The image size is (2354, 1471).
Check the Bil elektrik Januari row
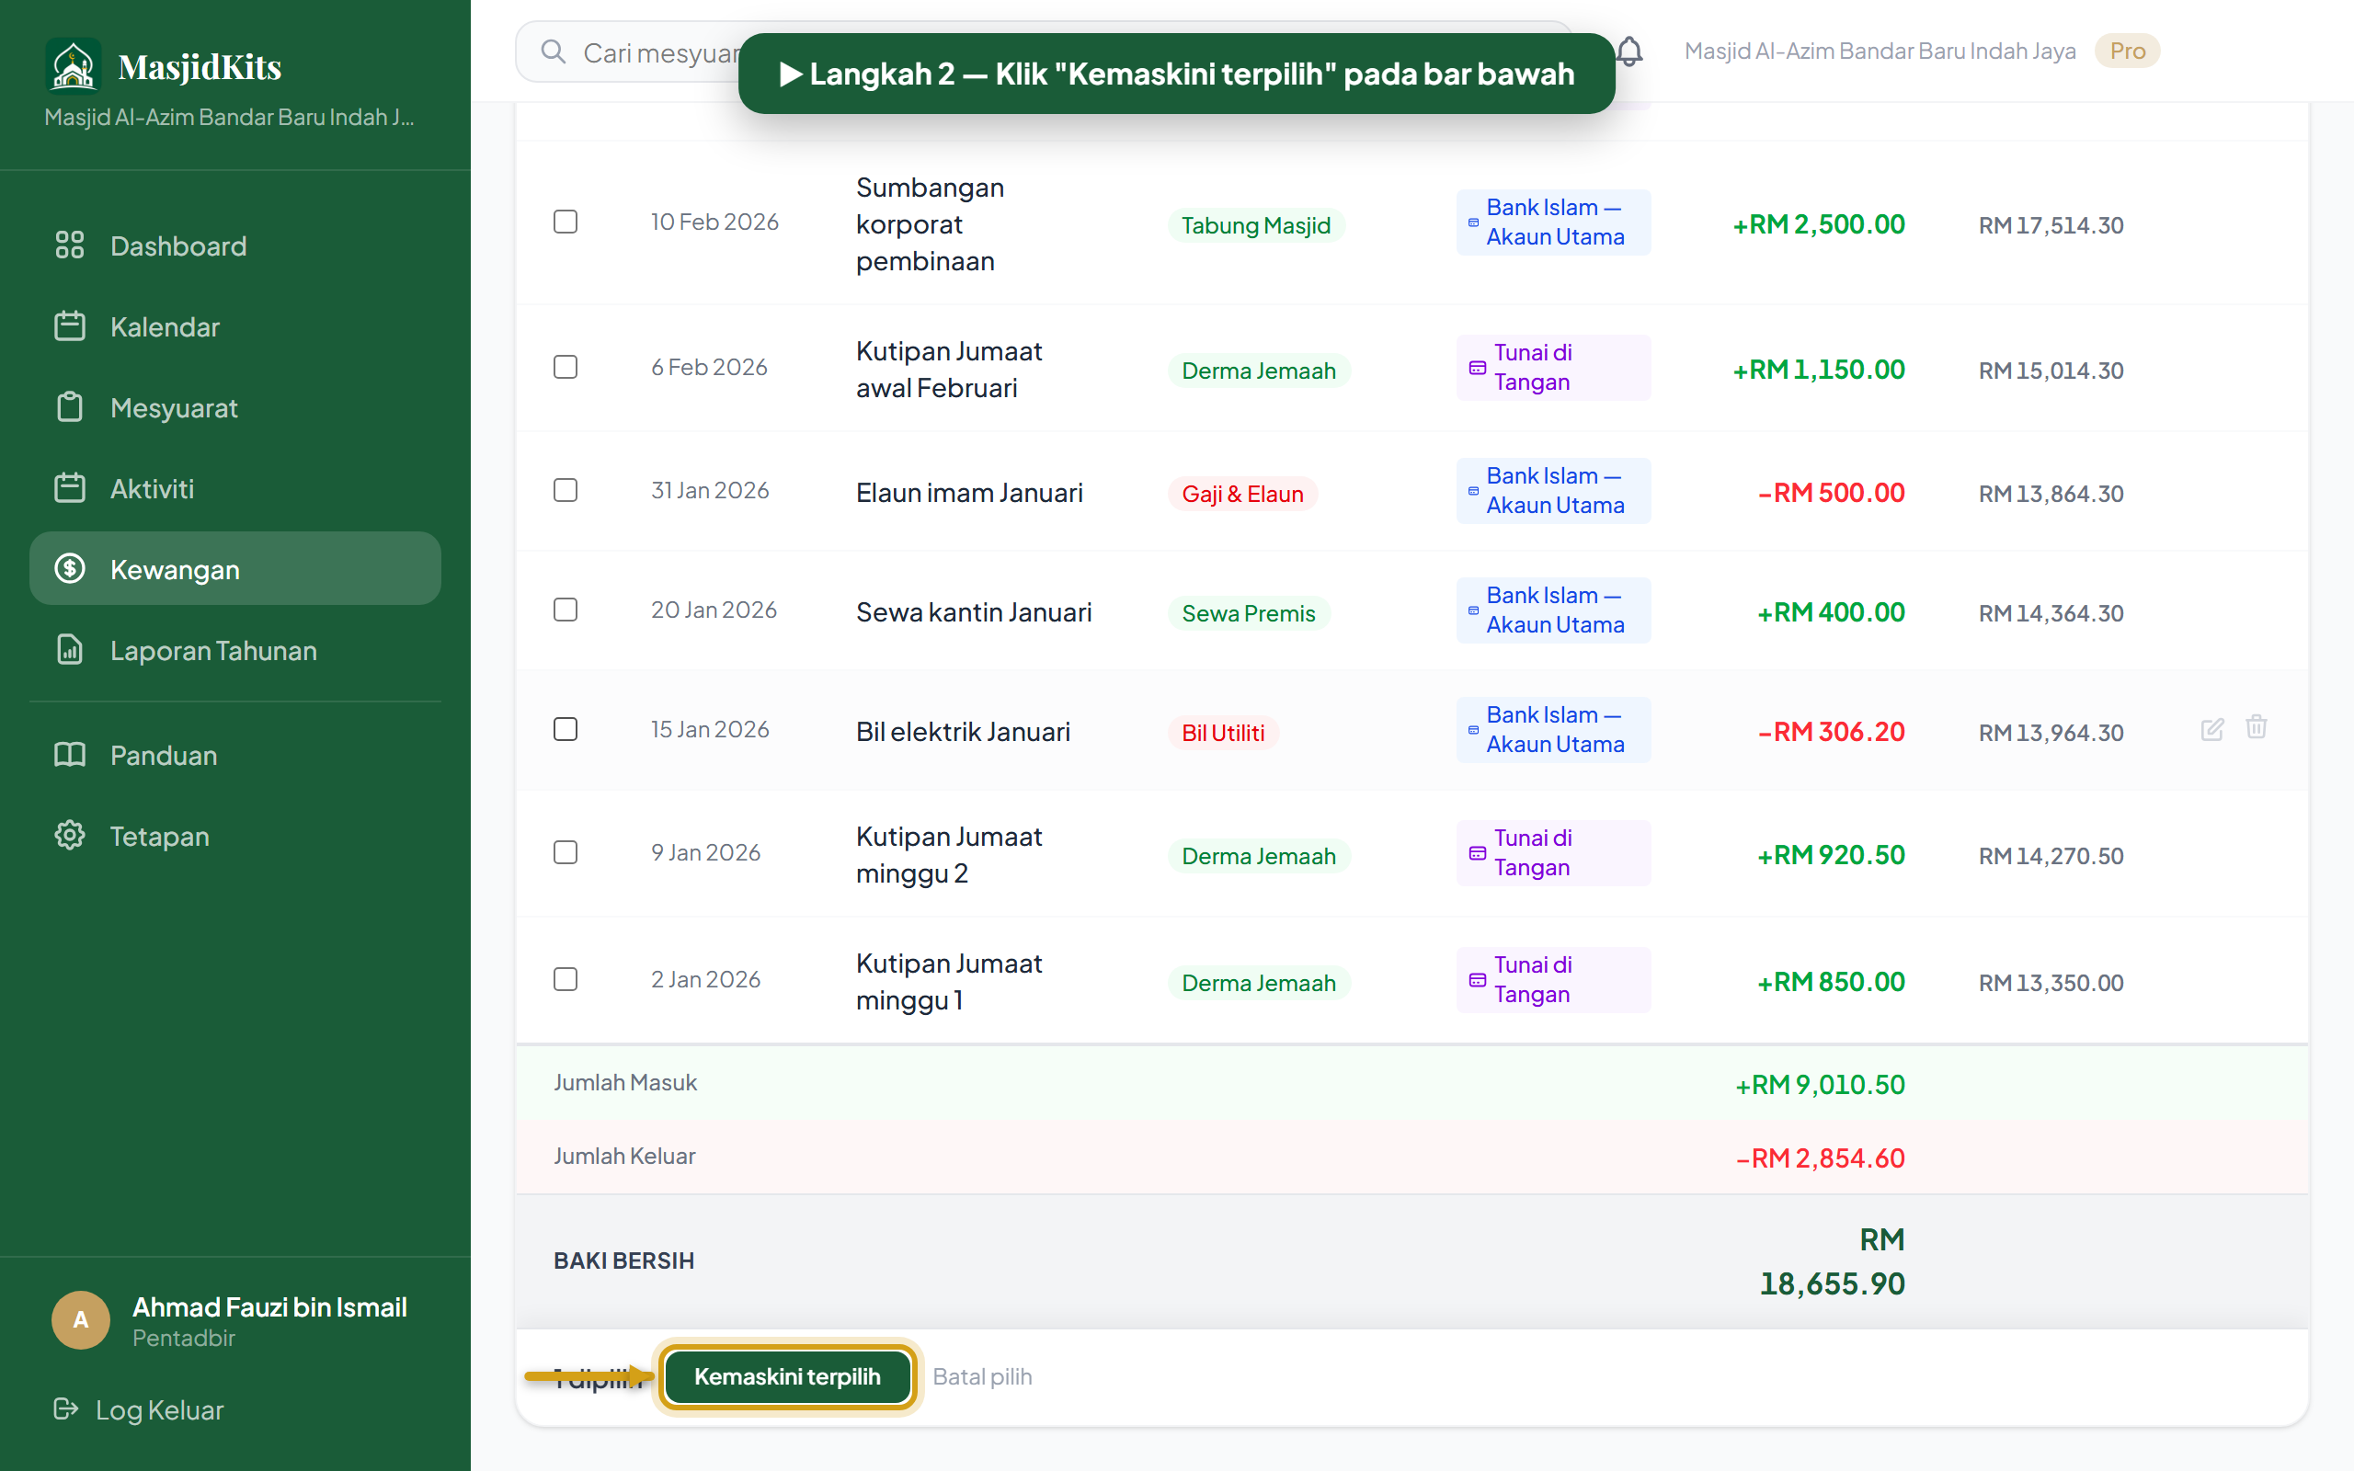566,729
